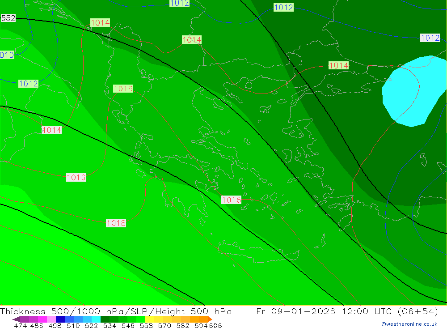
Task: Select the white-background 1012 isobar label
Action: pos(430,38)
